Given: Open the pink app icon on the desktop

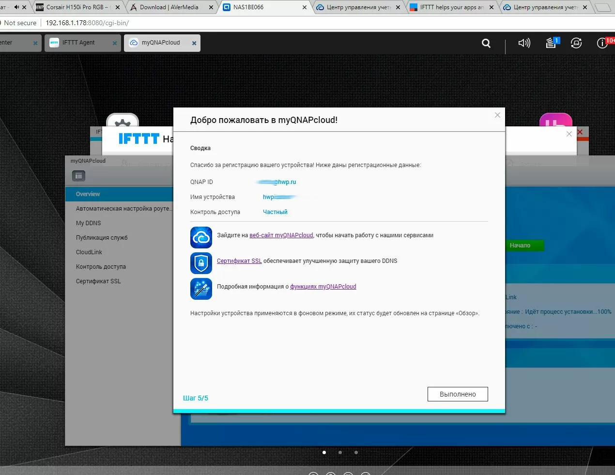Looking at the screenshot, I should pyautogui.click(x=556, y=121).
